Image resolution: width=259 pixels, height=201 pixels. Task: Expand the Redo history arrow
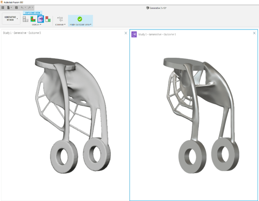point(33,8)
